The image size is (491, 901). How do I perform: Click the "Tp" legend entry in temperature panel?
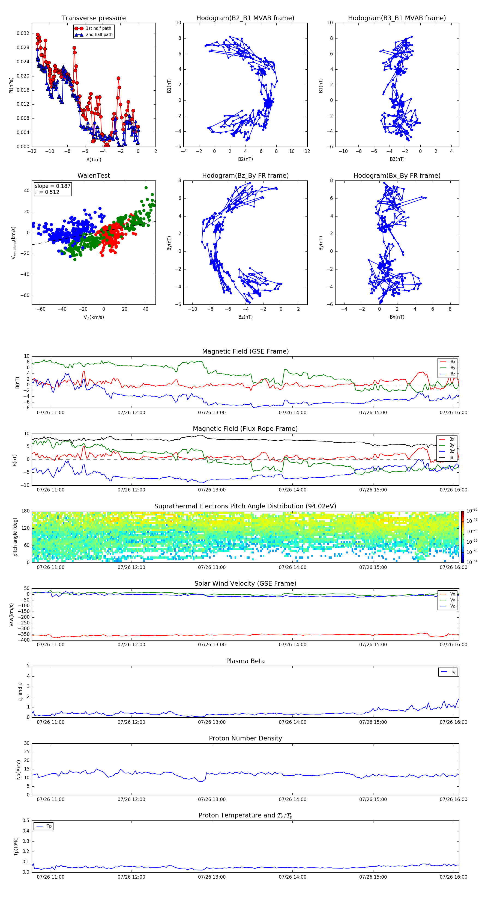tap(44, 826)
